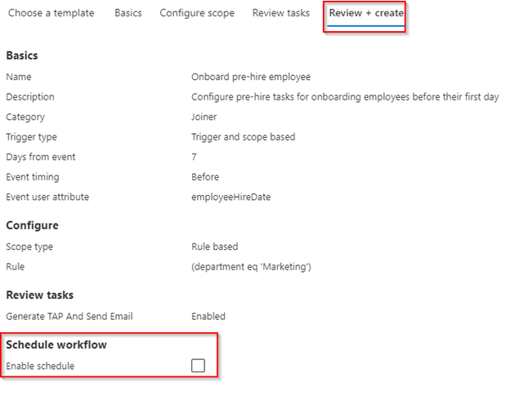
Task: Click the Event timing value Before
Action: pos(205,176)
